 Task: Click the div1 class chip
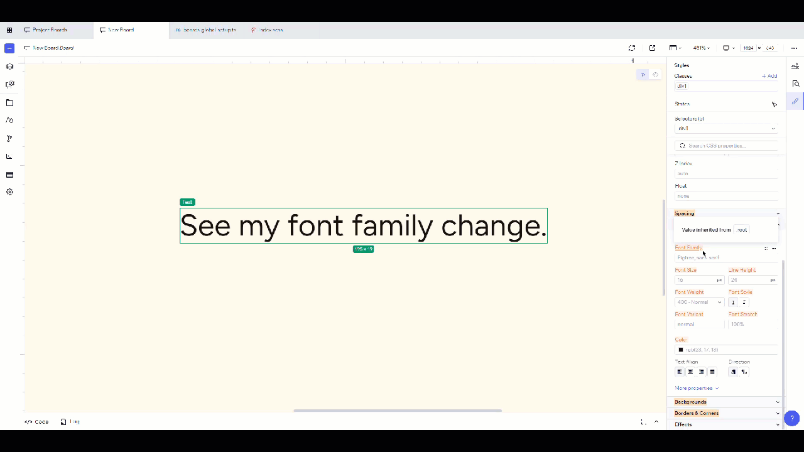coord(682,86)
